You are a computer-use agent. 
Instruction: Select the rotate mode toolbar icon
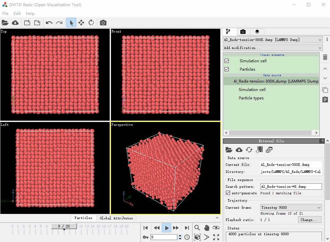pos(91,23)
